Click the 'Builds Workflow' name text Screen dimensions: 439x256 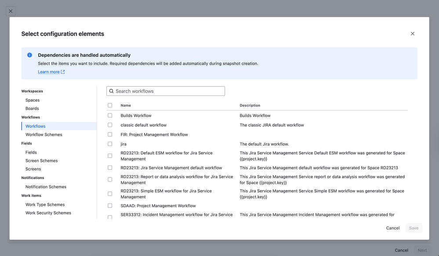[136, 116]
